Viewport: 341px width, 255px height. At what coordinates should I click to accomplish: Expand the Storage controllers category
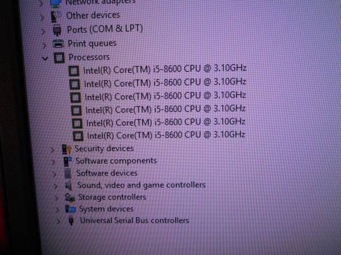pos(56,198)
